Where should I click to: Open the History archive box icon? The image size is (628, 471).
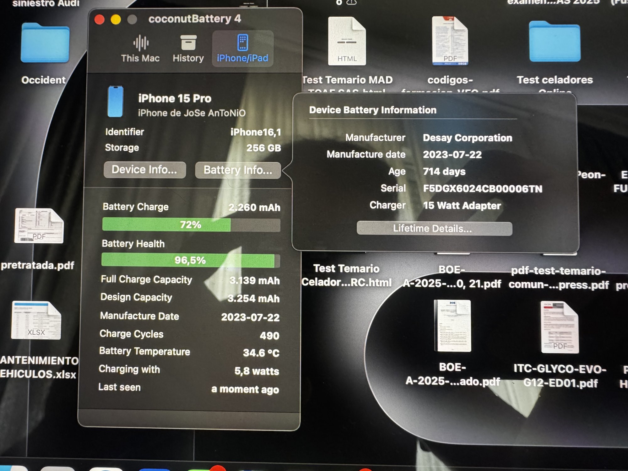188,43
